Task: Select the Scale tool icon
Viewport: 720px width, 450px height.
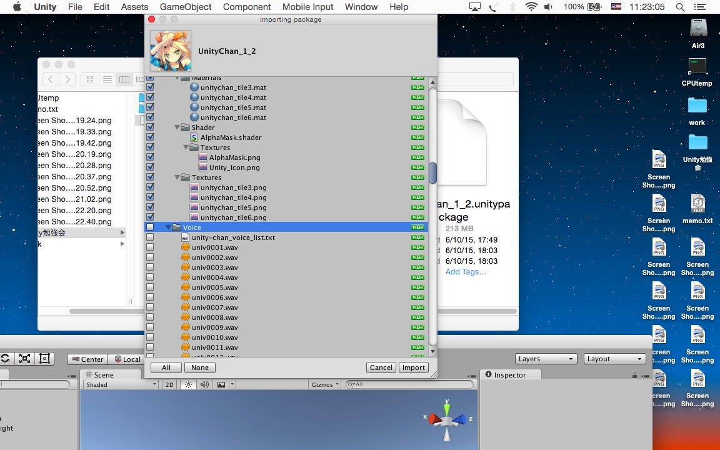Action: (25, 358)
